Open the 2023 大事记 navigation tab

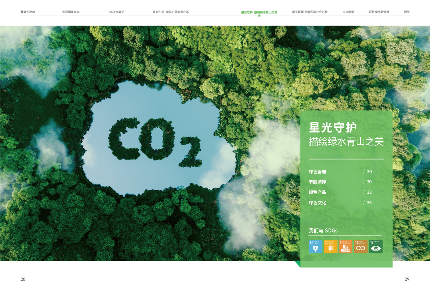pyautogui.click(x=116, y=12)
